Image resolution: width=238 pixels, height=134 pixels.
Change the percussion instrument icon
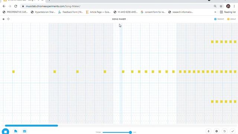point(25,131)
